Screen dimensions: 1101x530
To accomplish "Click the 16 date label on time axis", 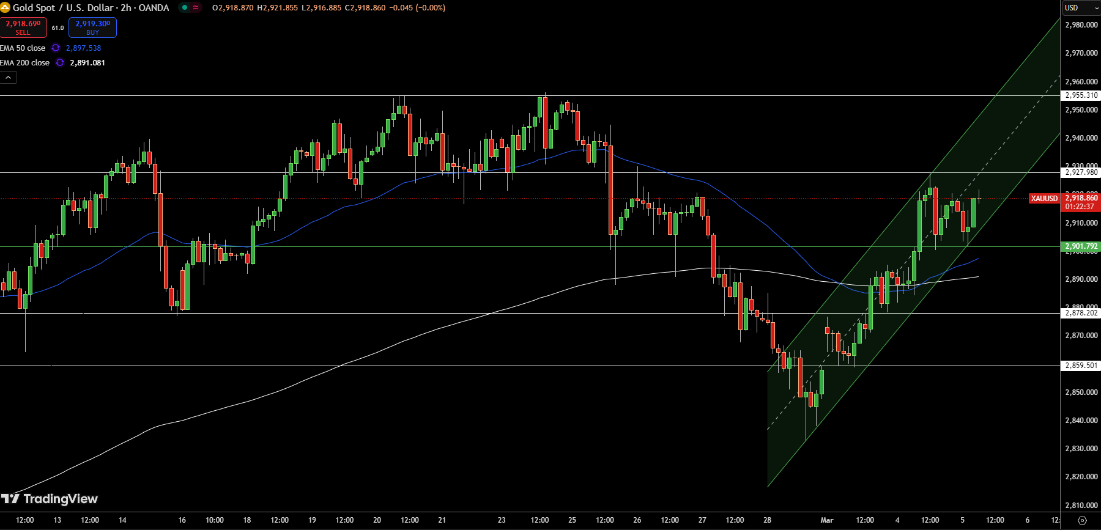I will coord(182,520).
